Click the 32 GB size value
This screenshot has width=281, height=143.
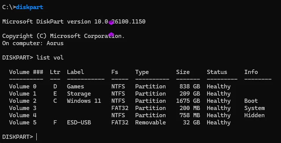(191, 123)
